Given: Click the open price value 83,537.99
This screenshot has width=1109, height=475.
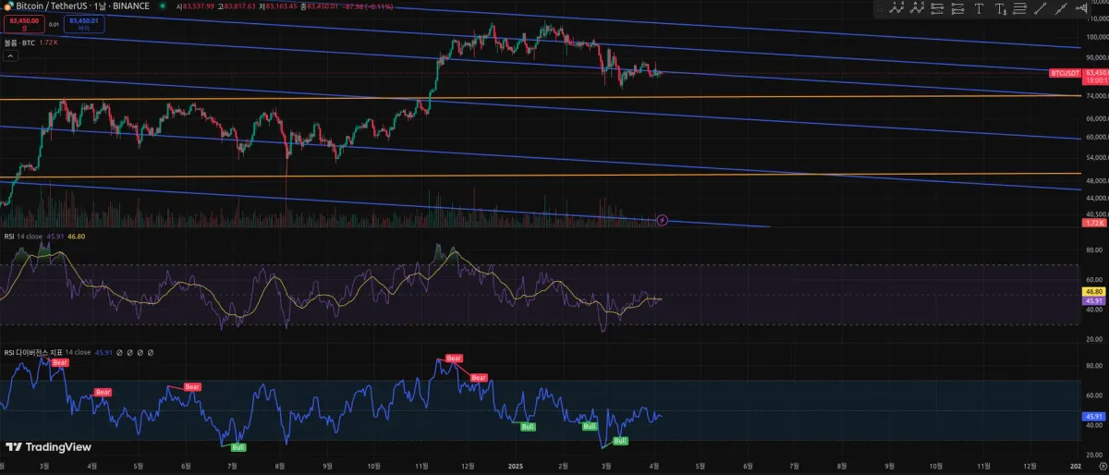Looking at the screenshot, I should pyautogui.click(x=198, y=6).
